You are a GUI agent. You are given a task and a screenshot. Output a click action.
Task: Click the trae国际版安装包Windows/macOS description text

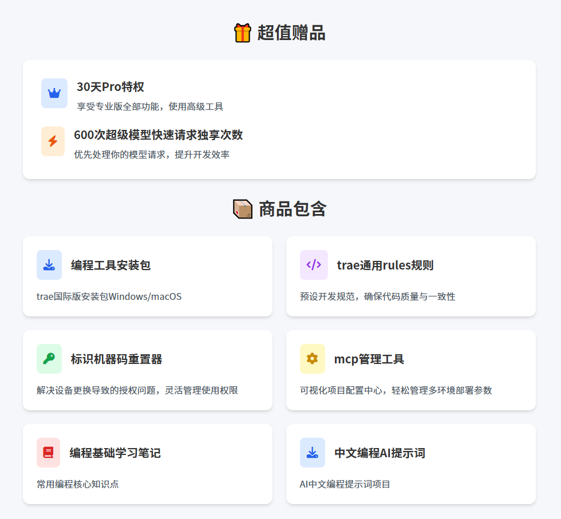click(x=109, y=296)
